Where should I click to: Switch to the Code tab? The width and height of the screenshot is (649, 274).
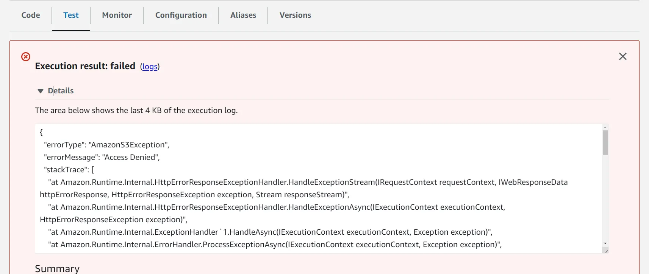click(30, 15)
